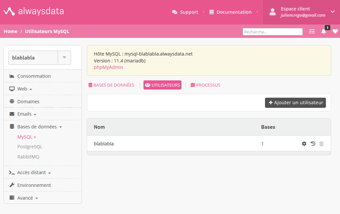Collapse the Bases de données menu

point(39,127)
